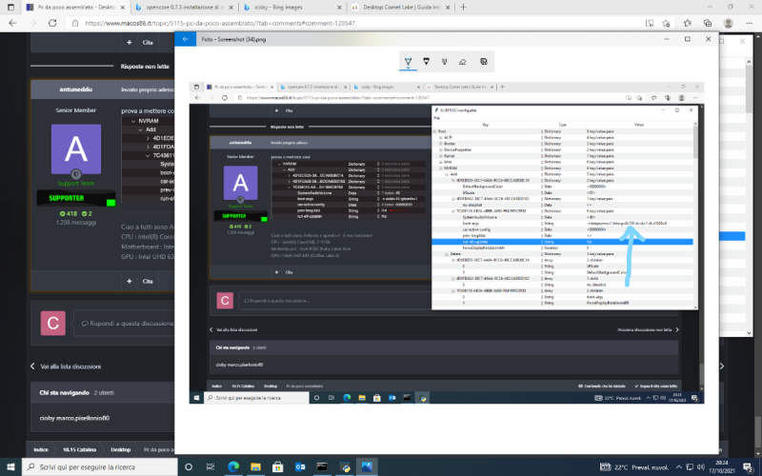Go back using Photos window arrow
The height and width of the screenshot is (476, 762).
pos(187,39)
